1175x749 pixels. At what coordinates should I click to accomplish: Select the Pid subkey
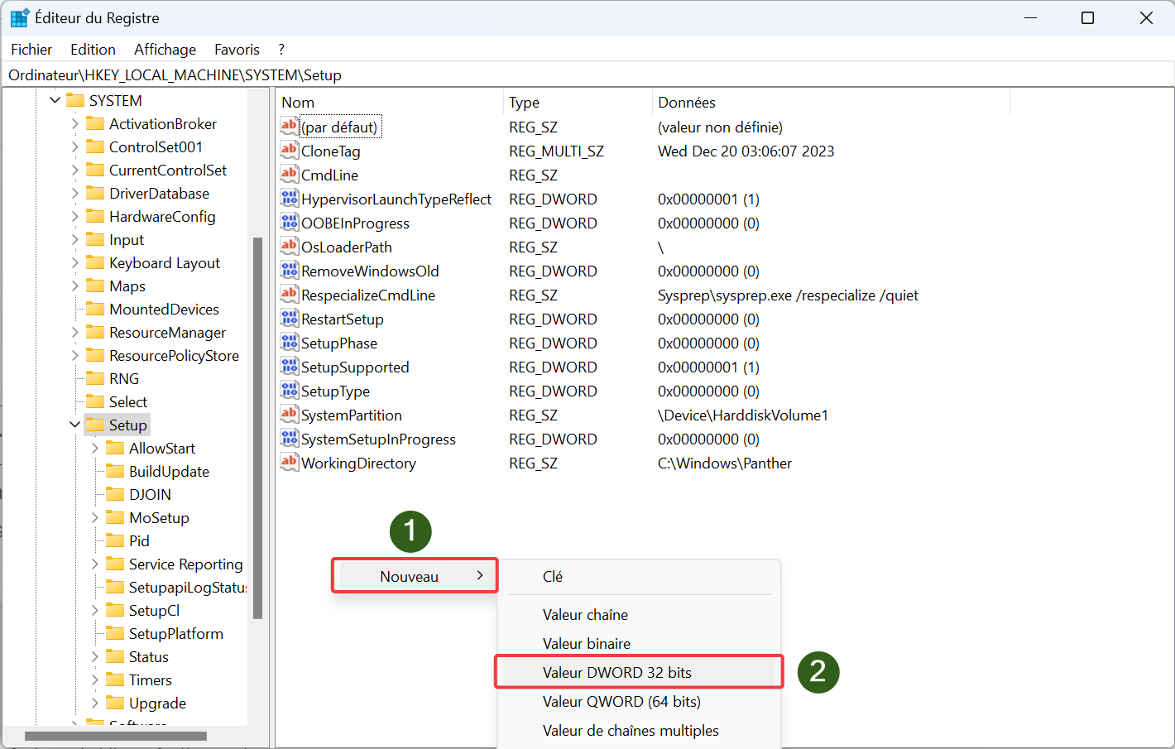139,540
